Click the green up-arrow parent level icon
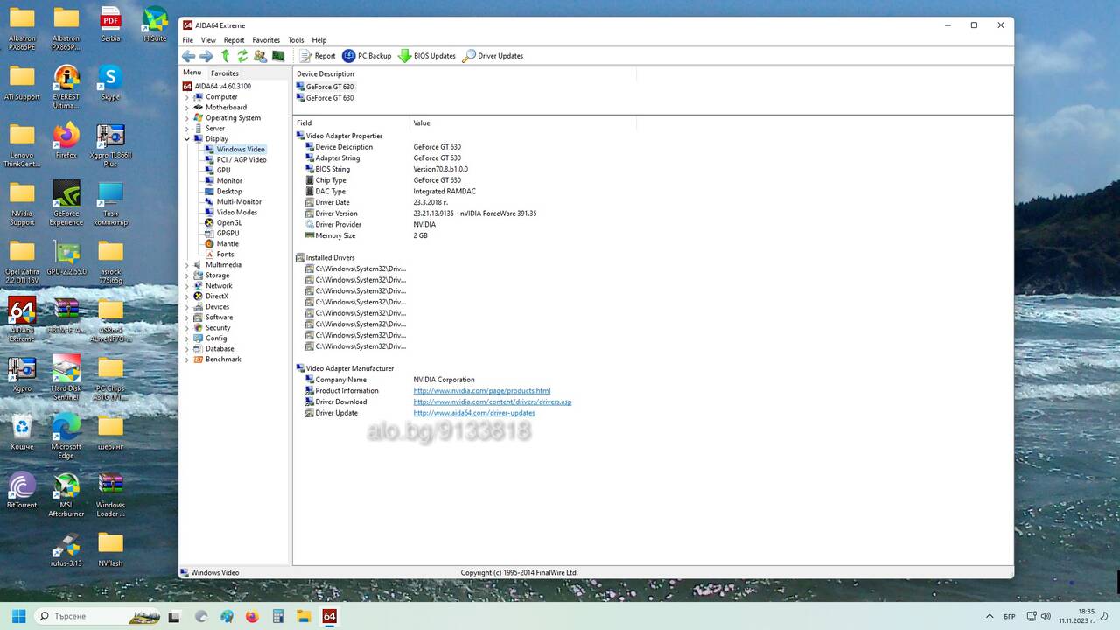Image resolution: width=1120 pixels, height=630 pixels. (225, 56)
